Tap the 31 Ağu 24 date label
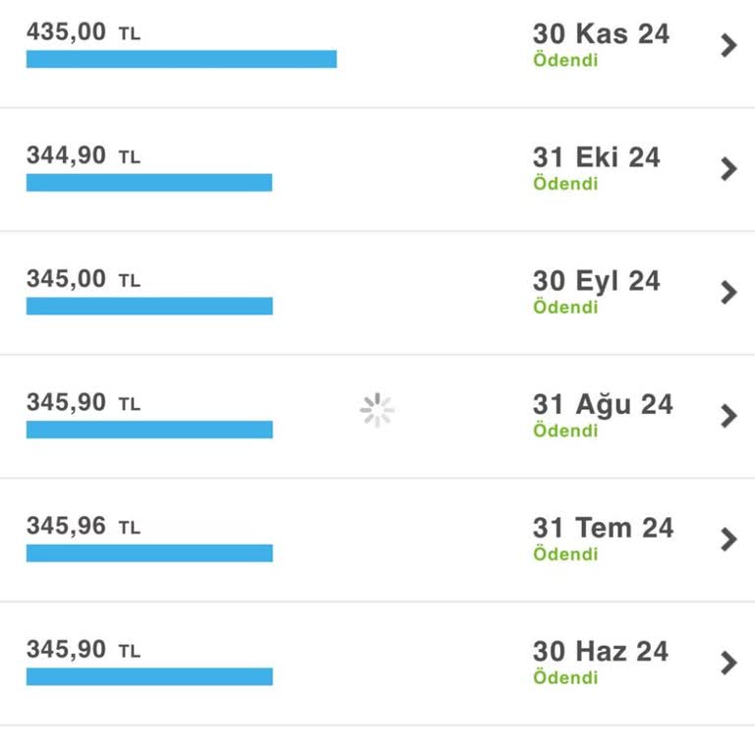Image resolution: width=755 pixels, height=755 pixels. coord(603,404)
